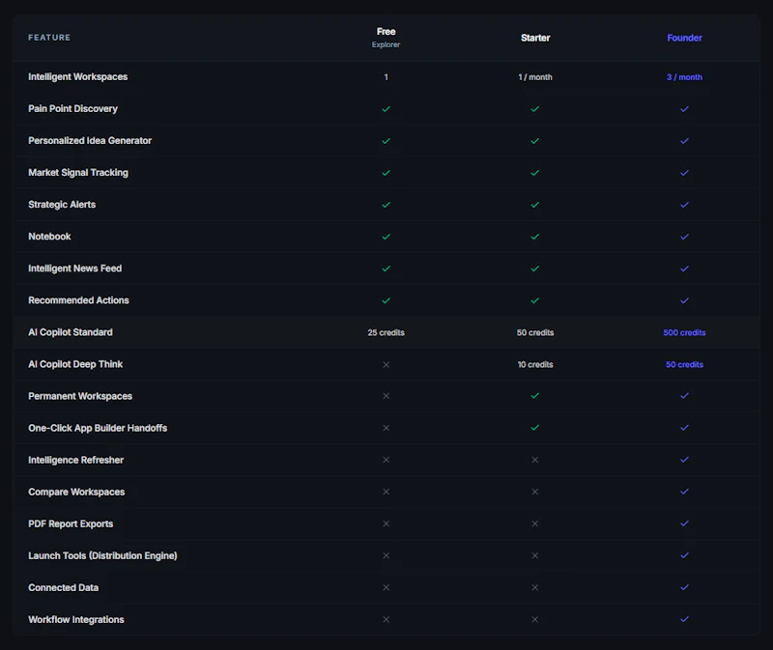The image size is (773, 650).
Task: Click the One-Click App Builder Handoffs label
Action: click(99, 428)
